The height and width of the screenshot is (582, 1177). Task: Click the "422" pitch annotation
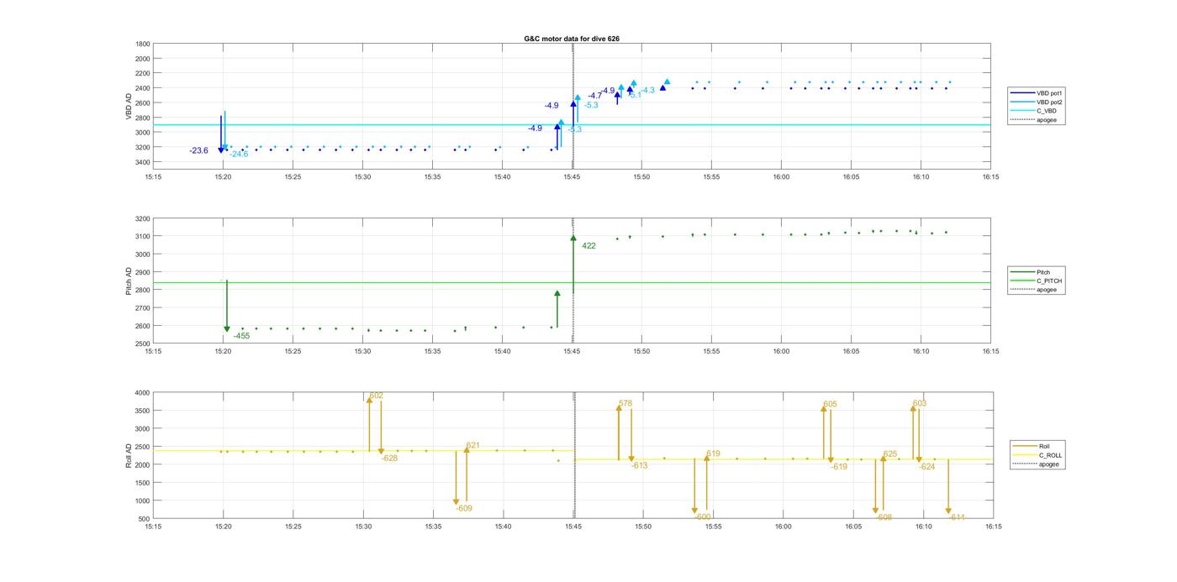588,246
